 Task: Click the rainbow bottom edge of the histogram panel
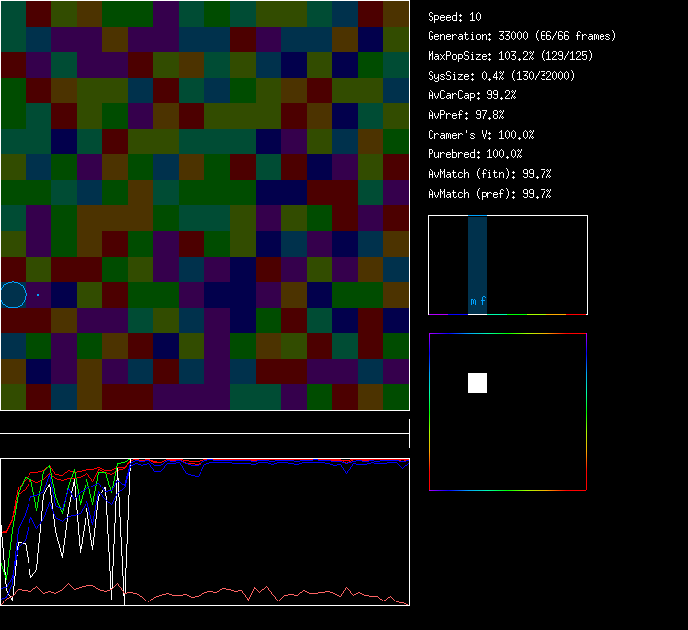(507, 489)
